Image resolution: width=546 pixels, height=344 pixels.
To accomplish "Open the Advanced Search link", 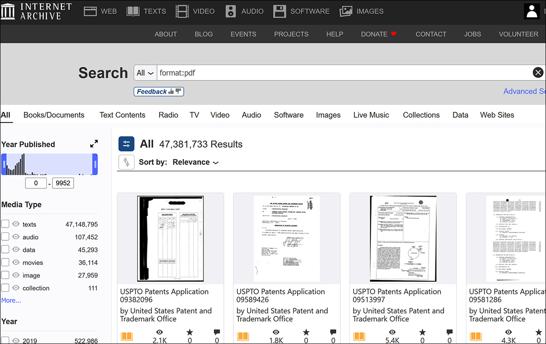I will tap(525, 91).
